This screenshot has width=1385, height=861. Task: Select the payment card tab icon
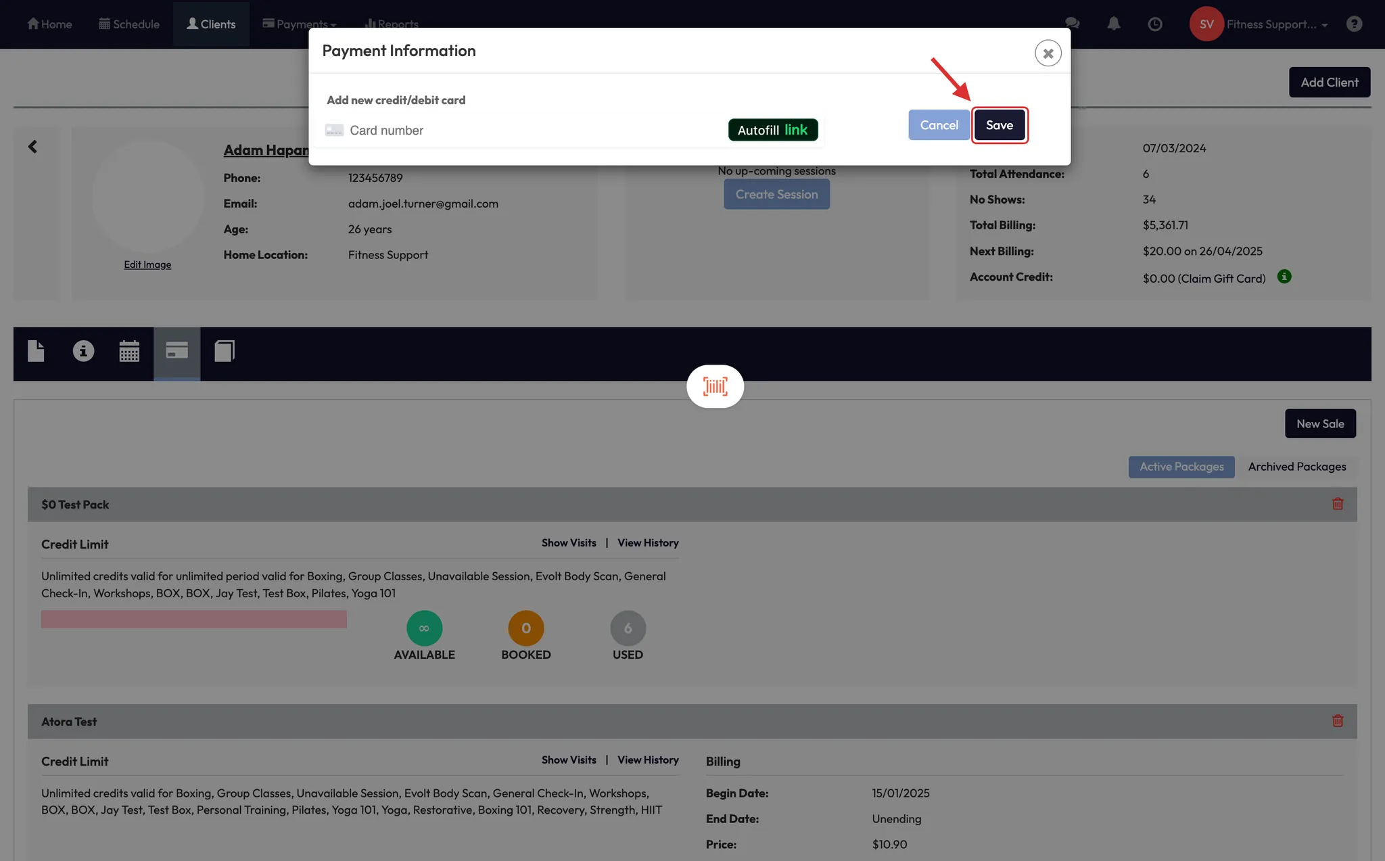click(x=177, y=351)
